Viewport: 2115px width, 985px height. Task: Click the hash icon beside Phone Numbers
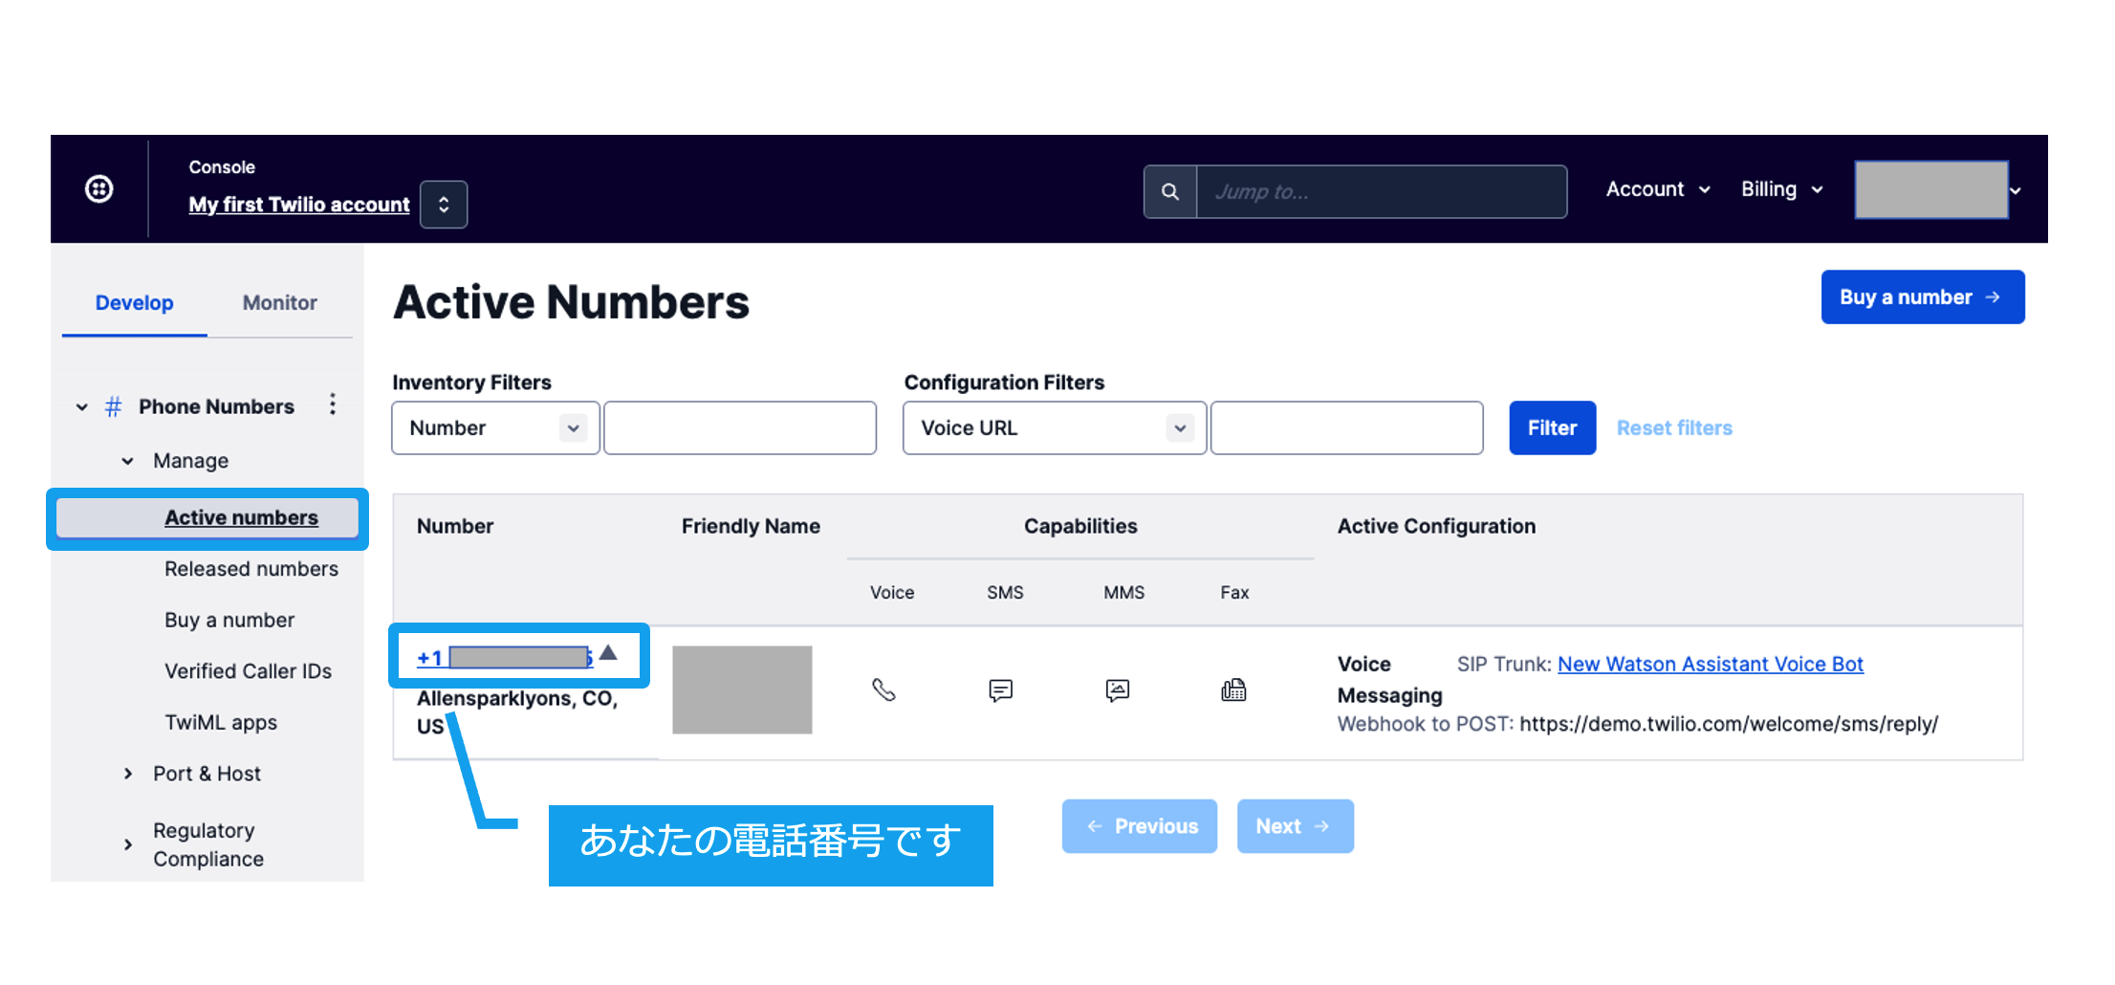[x=114, y=406]
